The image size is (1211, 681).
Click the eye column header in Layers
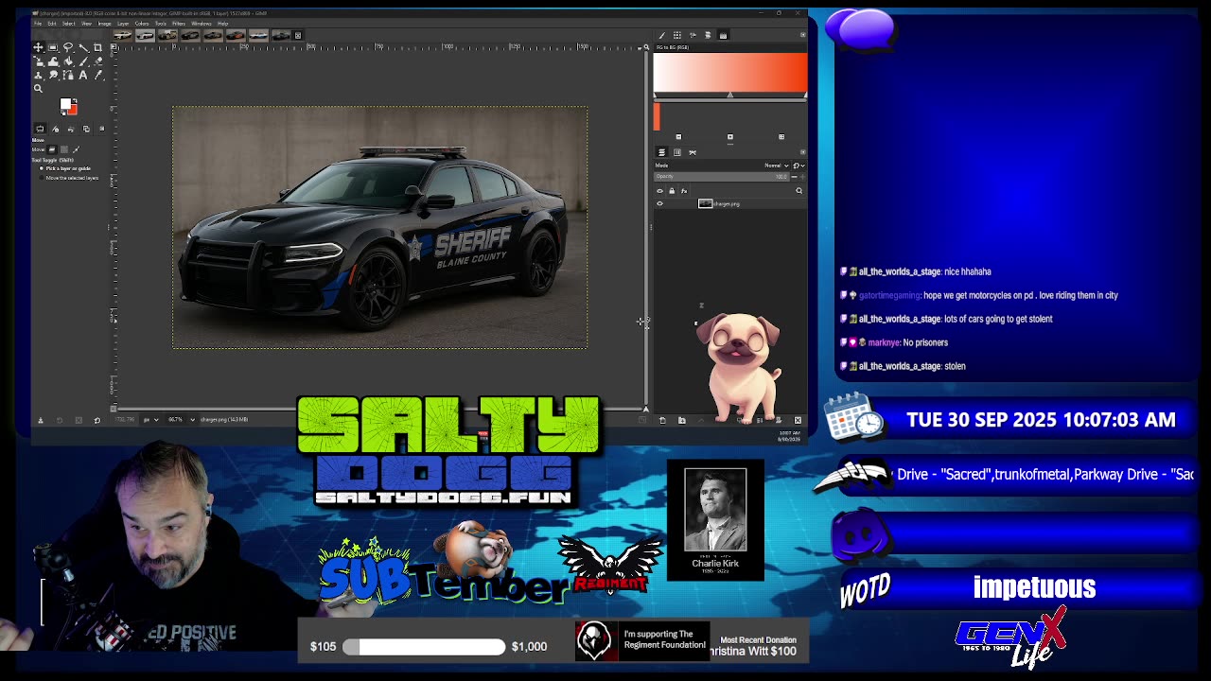[660, 191]
